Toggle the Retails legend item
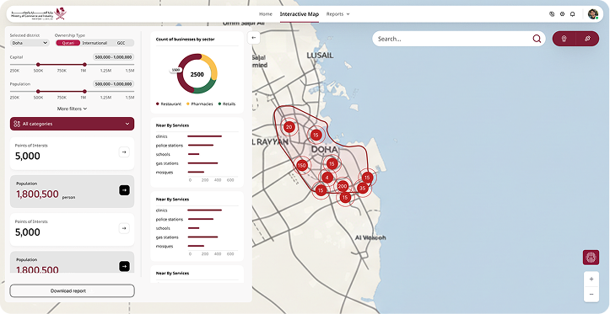Viewport: 610px width, 314px height. [227, 104]
